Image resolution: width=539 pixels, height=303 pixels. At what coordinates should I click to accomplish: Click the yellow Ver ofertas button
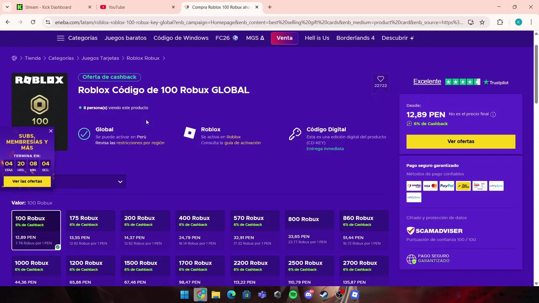click(x=461, y=141)
